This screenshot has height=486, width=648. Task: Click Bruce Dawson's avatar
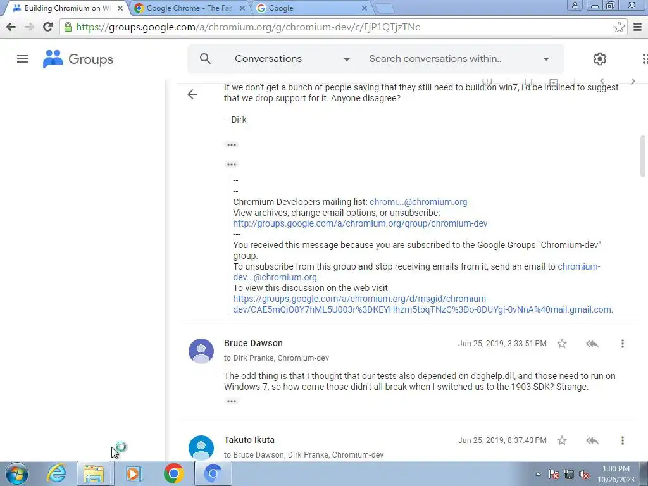(x=201, y=351)
